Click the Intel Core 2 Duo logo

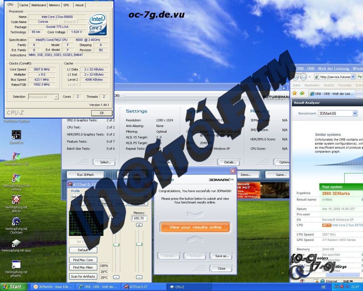pos(98,24)
